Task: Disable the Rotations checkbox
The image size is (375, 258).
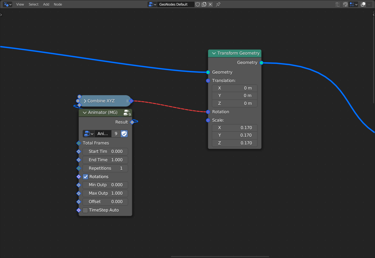Action: point(86,177)
